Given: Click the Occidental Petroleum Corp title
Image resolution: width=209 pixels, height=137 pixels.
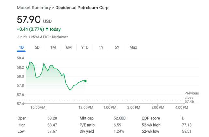Looking at the screenshot, I should (82, 8).
